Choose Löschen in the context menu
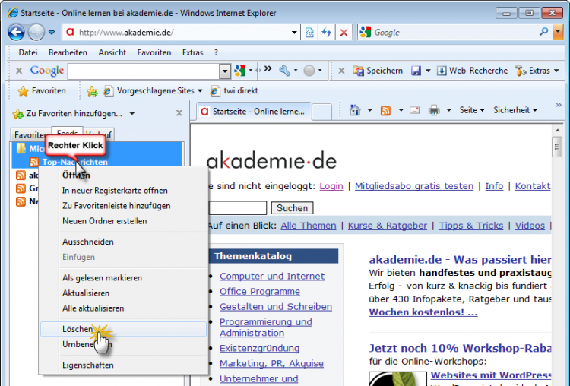This screenshot has height=386, width=570. coord(78,330)
